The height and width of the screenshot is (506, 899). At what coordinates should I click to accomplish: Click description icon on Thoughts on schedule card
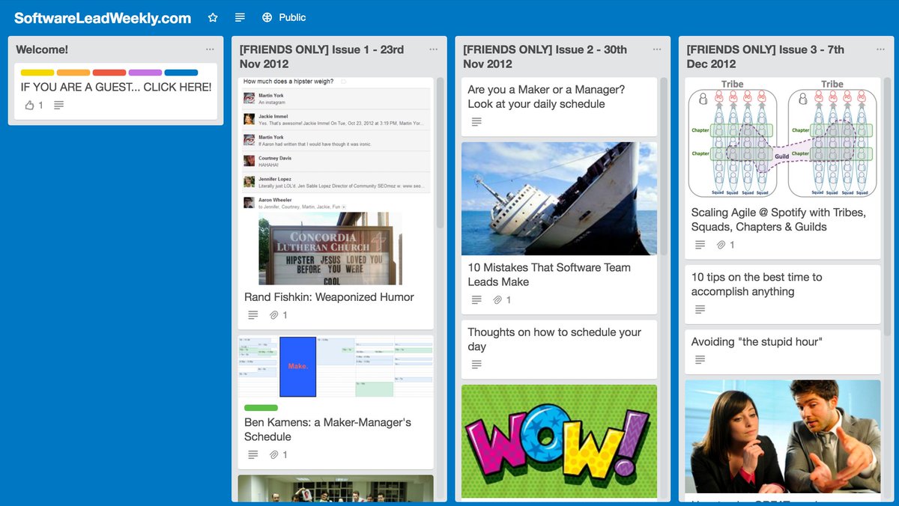pyautogui.click(x=476, y=365)
